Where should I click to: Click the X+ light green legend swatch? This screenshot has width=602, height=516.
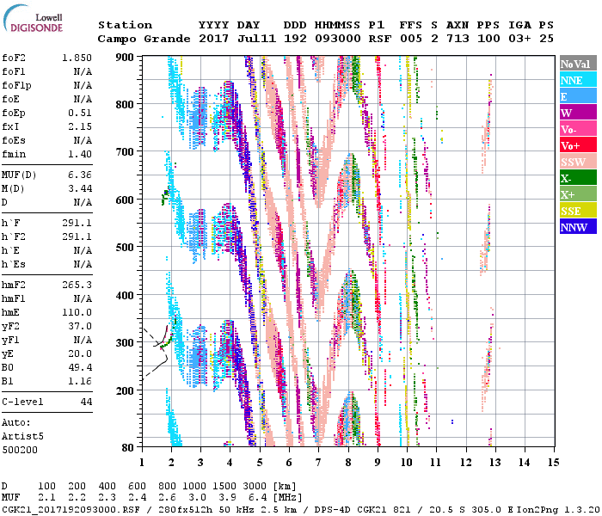577,194
